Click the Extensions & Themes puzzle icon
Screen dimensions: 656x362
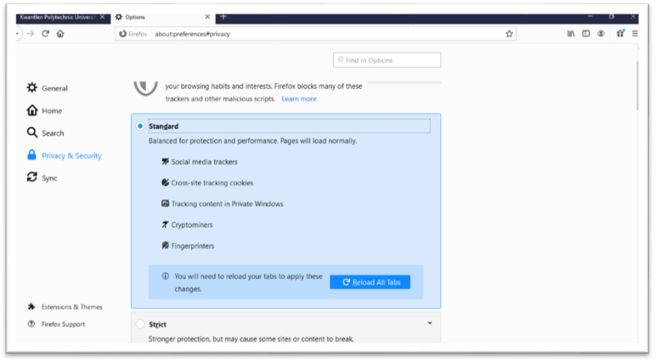click(31, 307)
